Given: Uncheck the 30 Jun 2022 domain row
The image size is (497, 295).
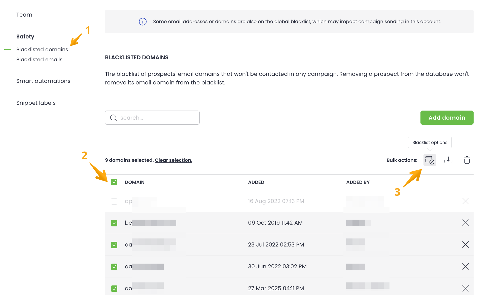Looking at the screenshot, I should coord(114,267).
